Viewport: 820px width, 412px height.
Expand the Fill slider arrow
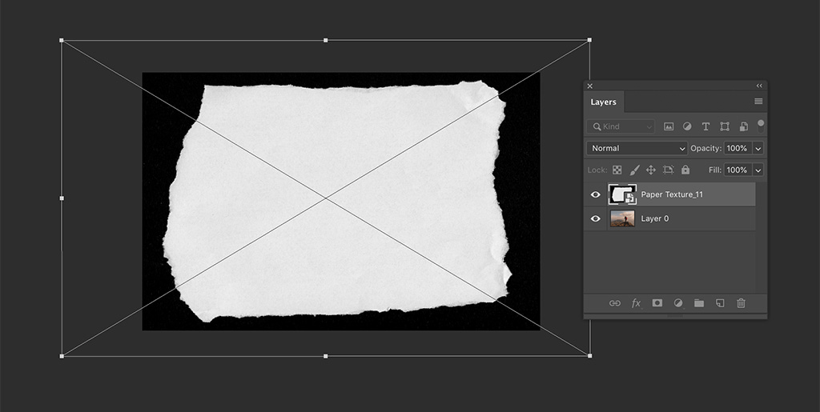758,170
